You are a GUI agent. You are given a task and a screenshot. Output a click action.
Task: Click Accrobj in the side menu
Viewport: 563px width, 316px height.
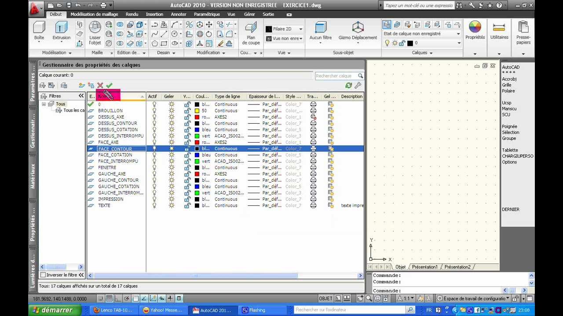coord(509,79)
